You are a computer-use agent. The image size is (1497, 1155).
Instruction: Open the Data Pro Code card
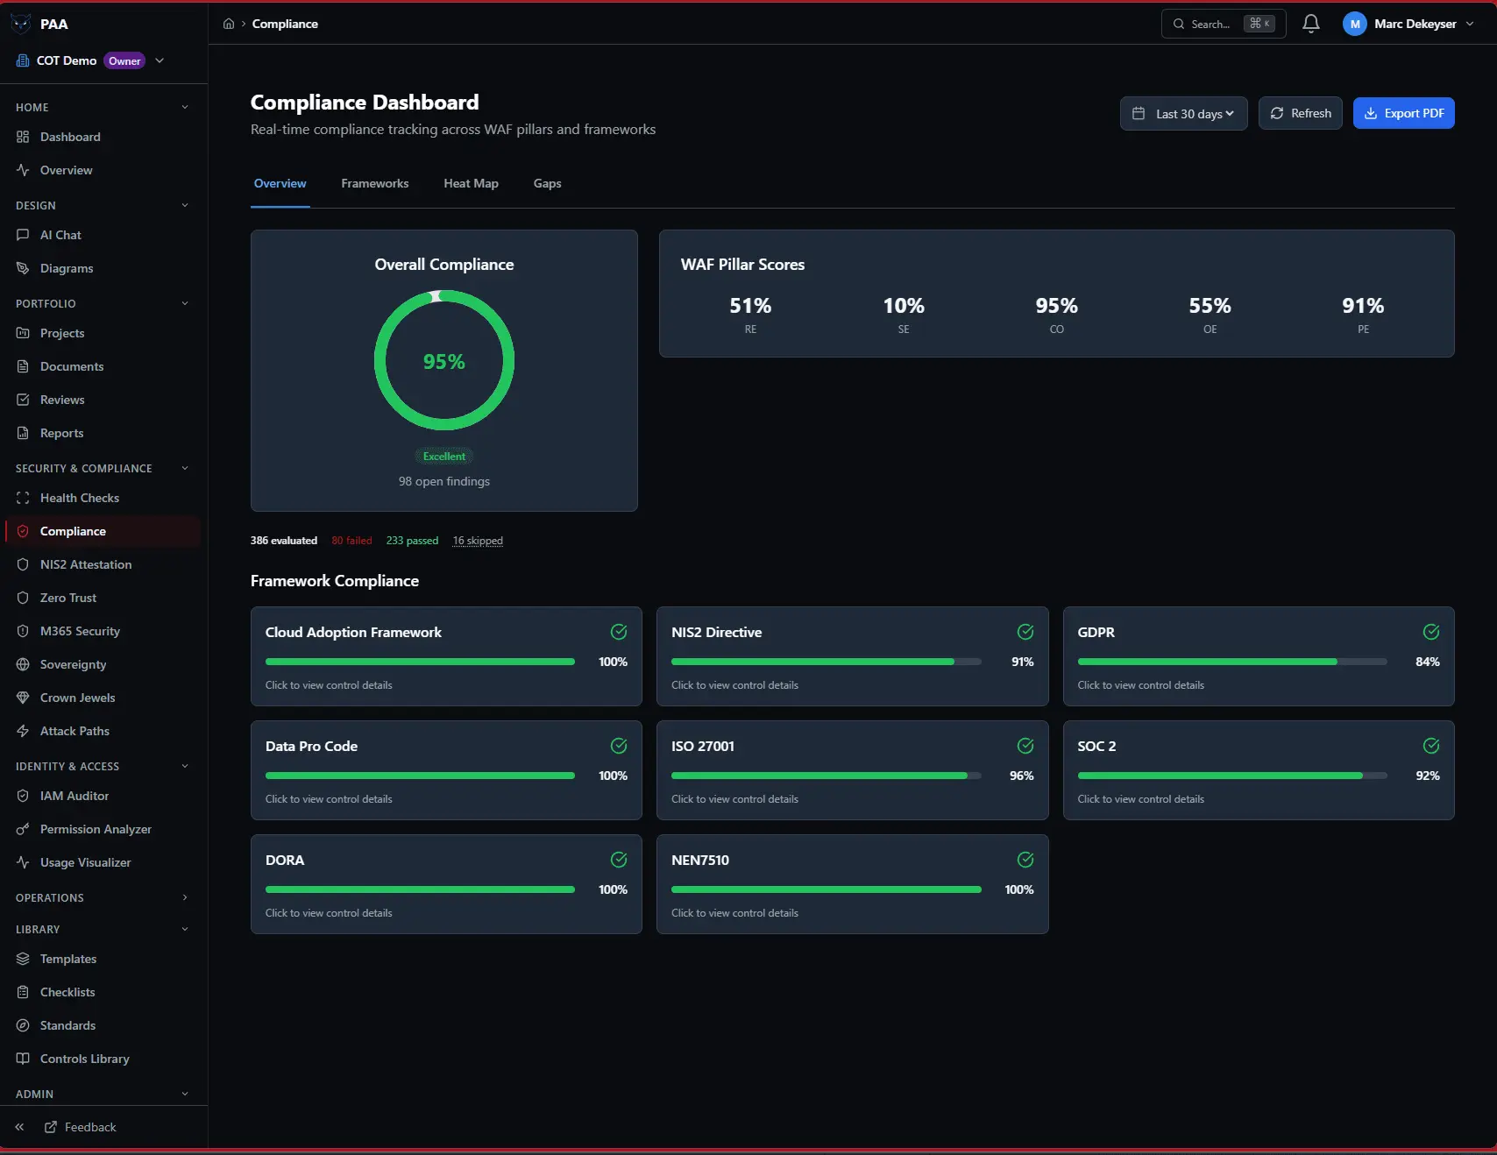coord(446,770)
